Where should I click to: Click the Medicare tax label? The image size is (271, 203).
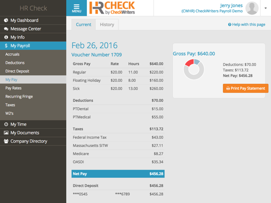tap(81, 153)
